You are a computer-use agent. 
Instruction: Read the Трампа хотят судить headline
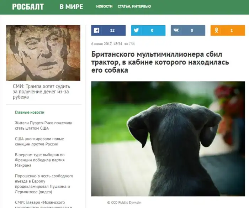tap(41, 92)
